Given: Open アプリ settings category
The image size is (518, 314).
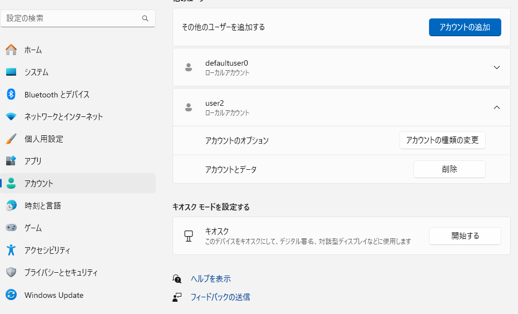Looking at the screenshot, I should 33,161.
